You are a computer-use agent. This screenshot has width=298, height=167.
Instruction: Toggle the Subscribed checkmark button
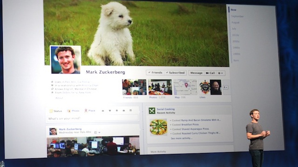175,73
